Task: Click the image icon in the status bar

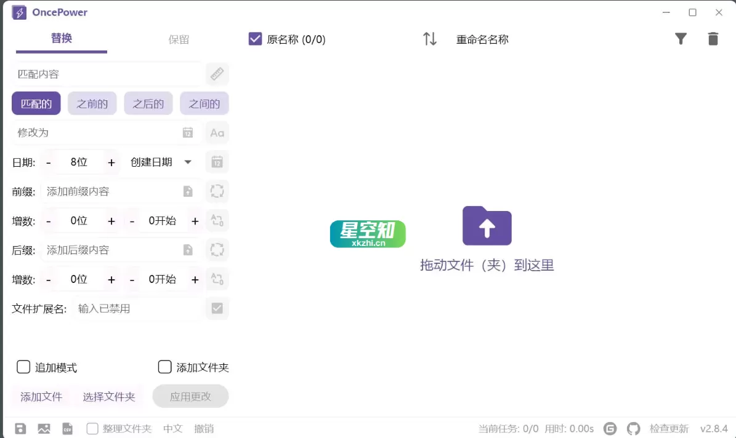Action: pyautogui.click(x=44, y=428)
